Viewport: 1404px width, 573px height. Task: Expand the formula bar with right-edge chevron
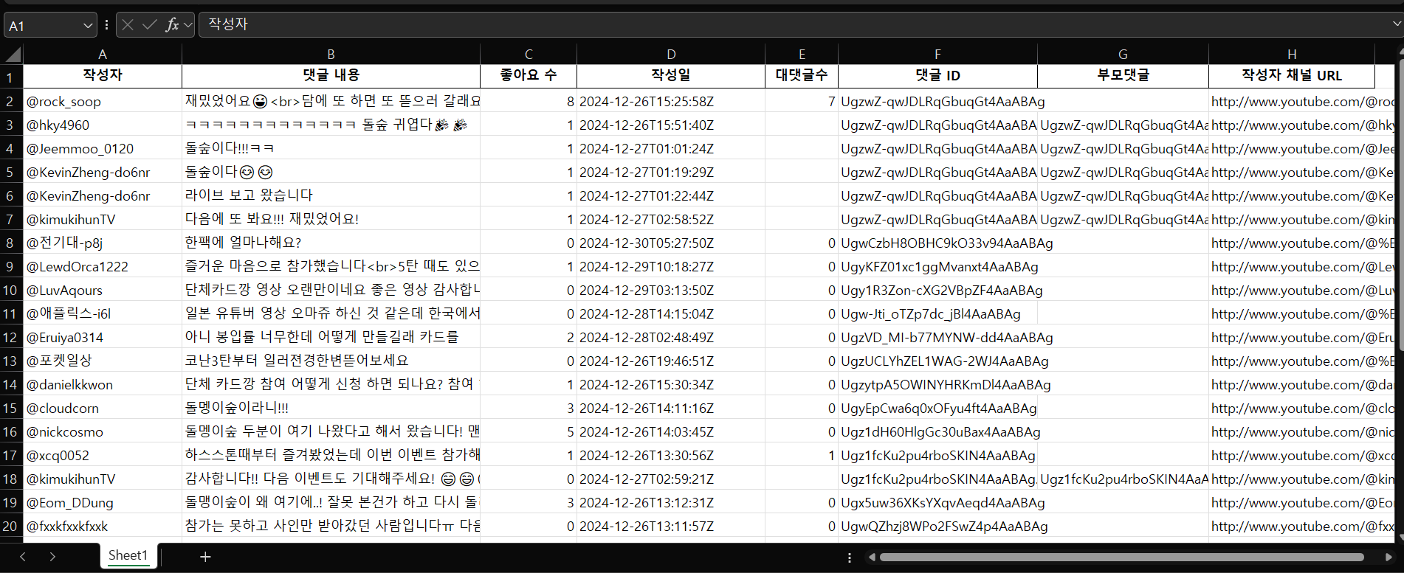click(1396, 24)
